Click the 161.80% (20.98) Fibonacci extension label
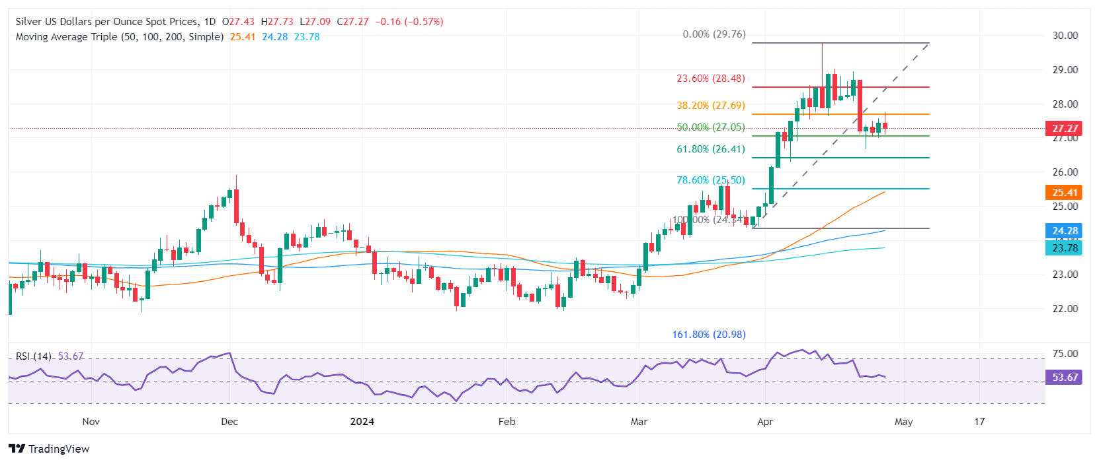 point(709,335)
